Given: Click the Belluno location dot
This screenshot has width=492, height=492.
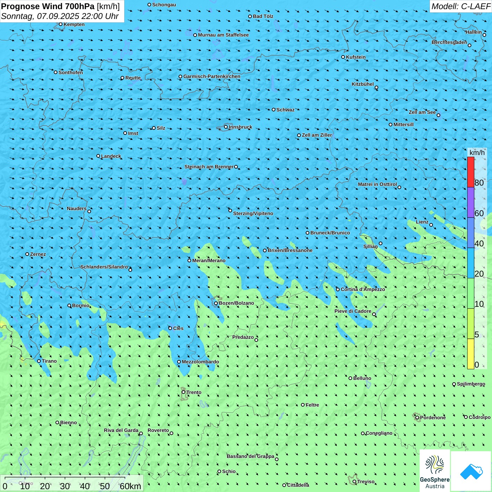Looking at the screenshot, I should point(350,378).
